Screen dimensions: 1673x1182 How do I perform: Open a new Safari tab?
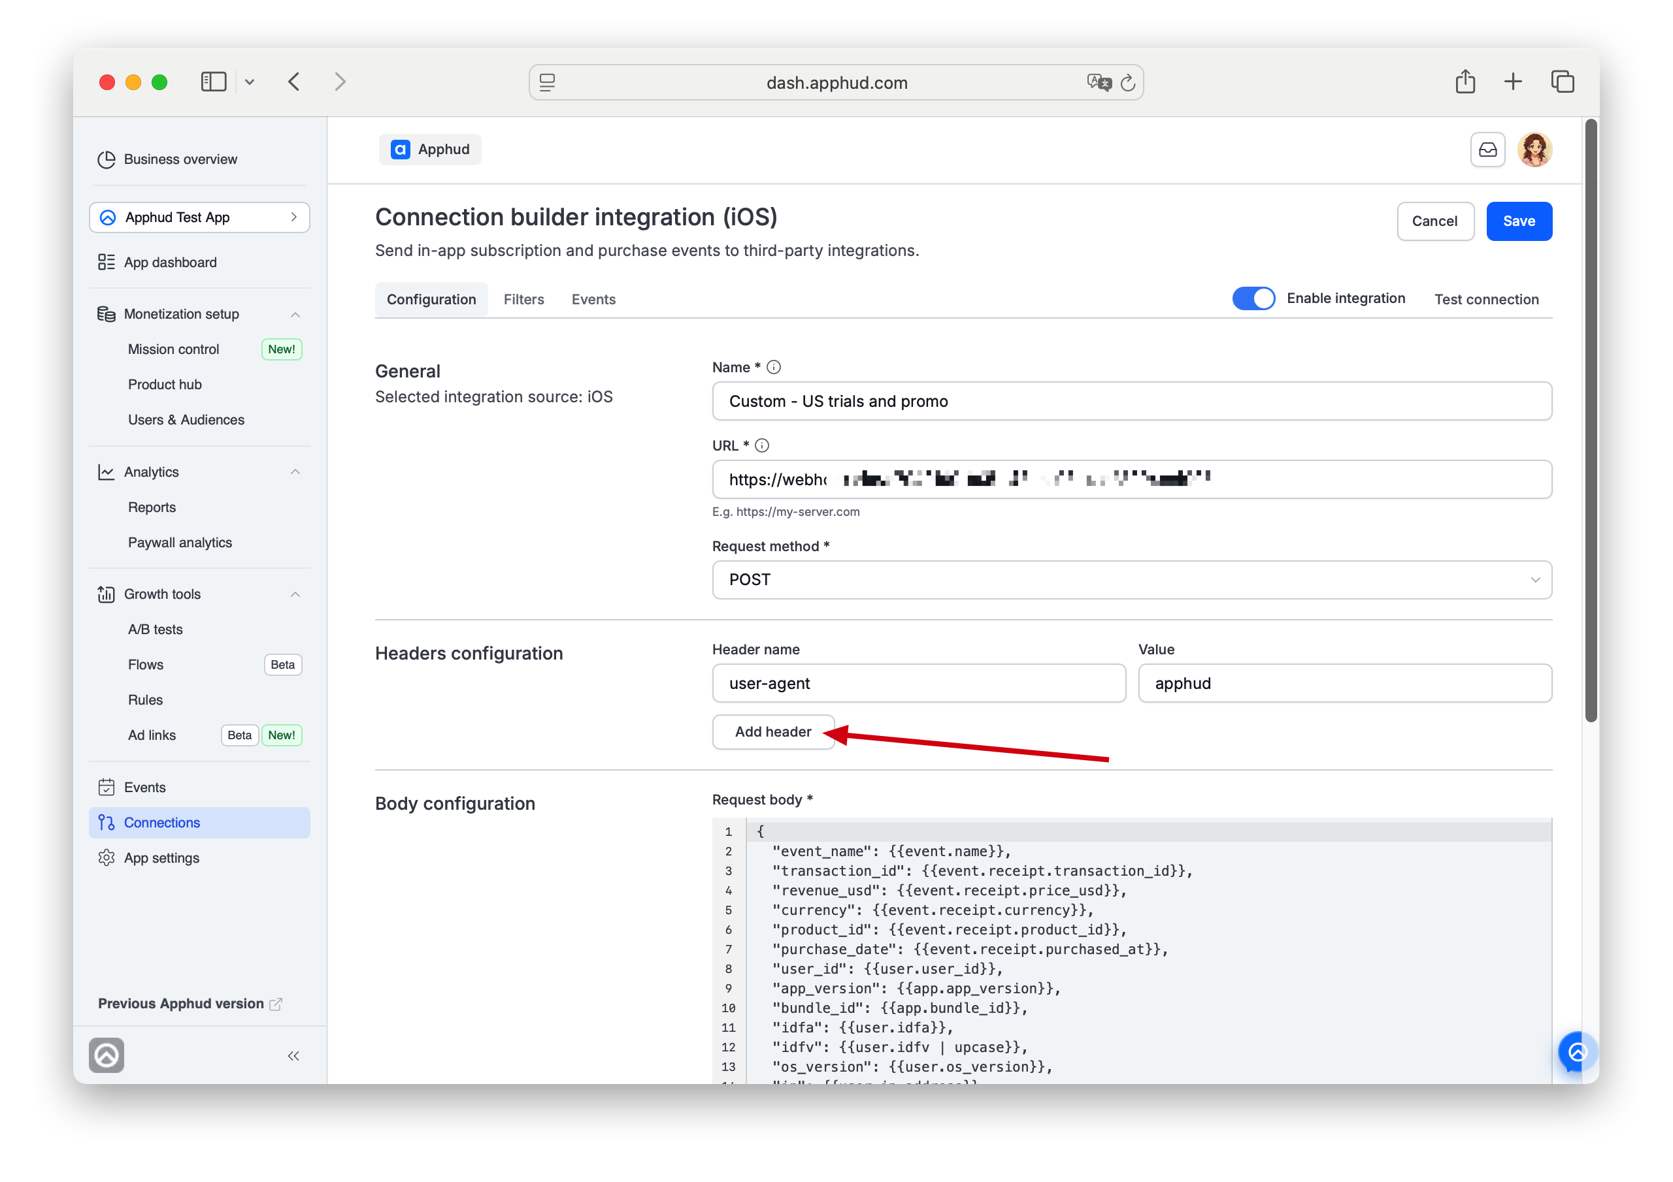point(1513,81)
